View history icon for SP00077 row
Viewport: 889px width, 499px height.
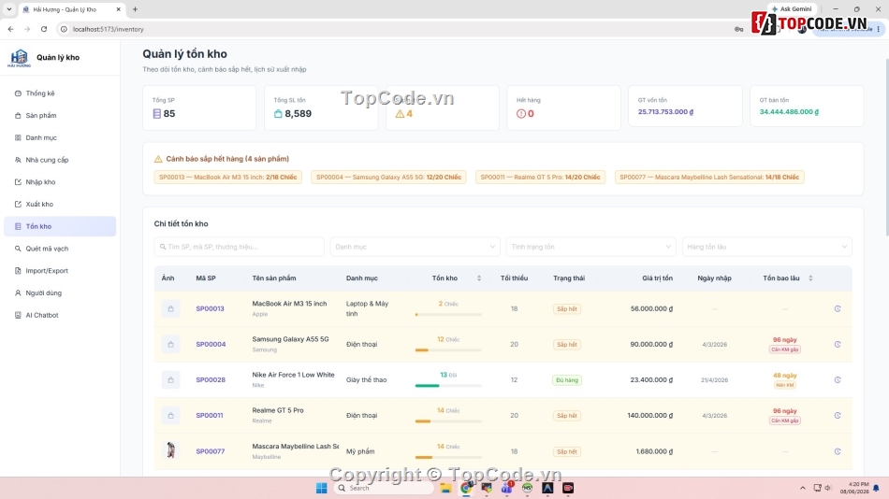click(x=838, y=451)
